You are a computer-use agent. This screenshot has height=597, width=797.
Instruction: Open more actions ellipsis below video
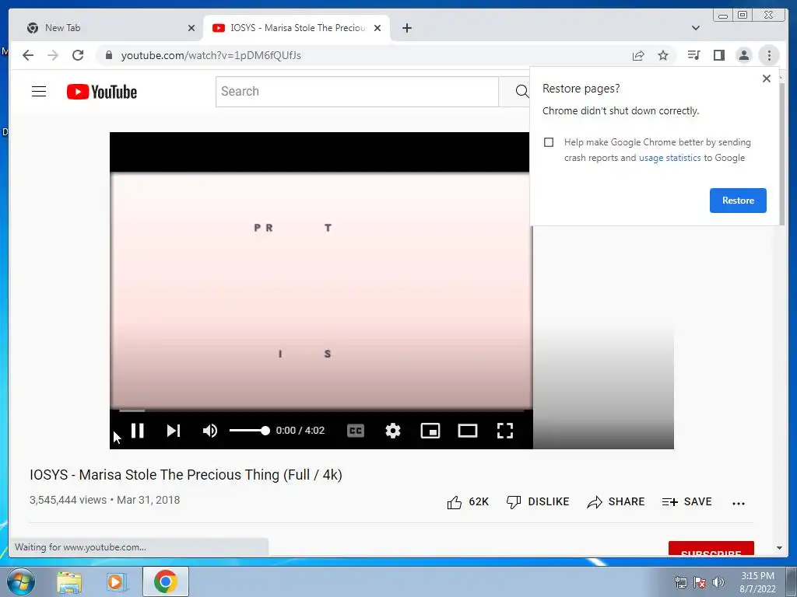coord(739,503)
